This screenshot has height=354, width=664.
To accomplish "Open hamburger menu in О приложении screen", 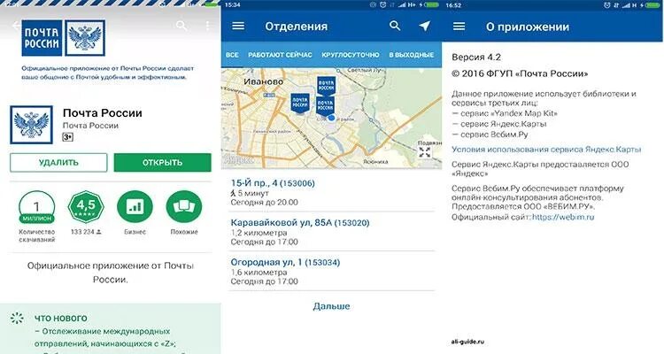I will [x=459, y=27].
